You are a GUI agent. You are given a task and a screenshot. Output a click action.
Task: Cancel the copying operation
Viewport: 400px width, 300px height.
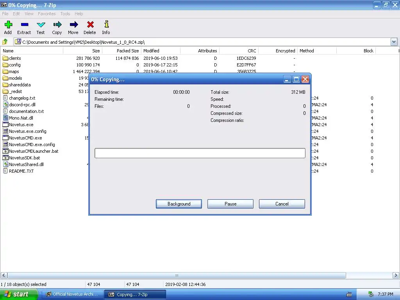click(x=282, y=204)
